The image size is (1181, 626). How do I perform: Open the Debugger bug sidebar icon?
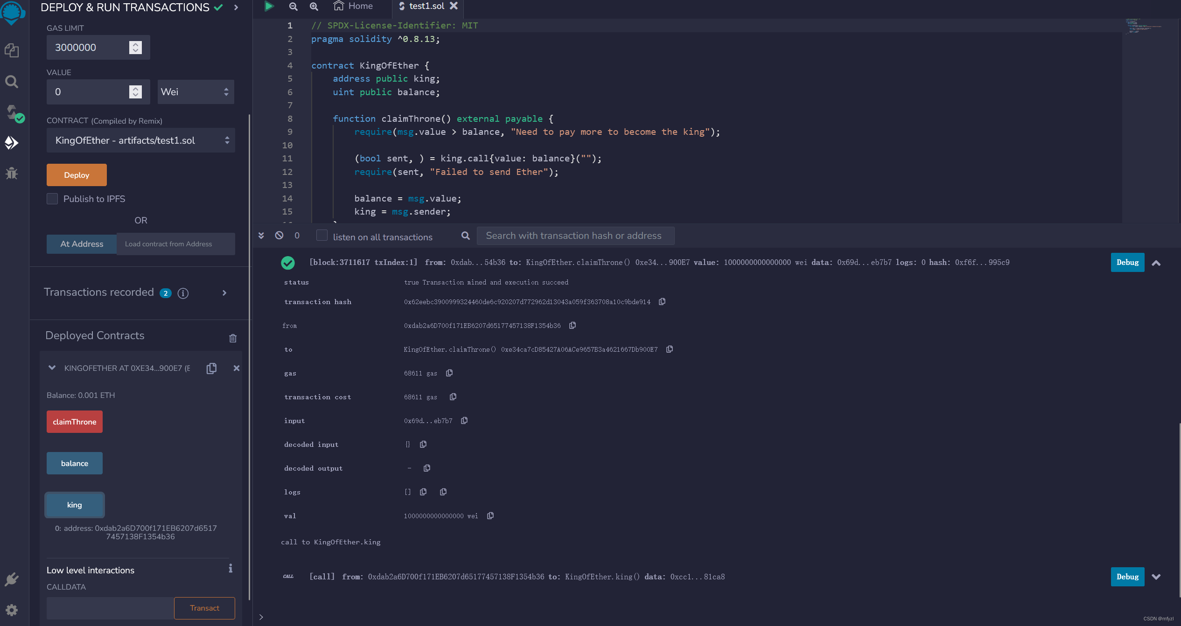click(x=12, y=174)
